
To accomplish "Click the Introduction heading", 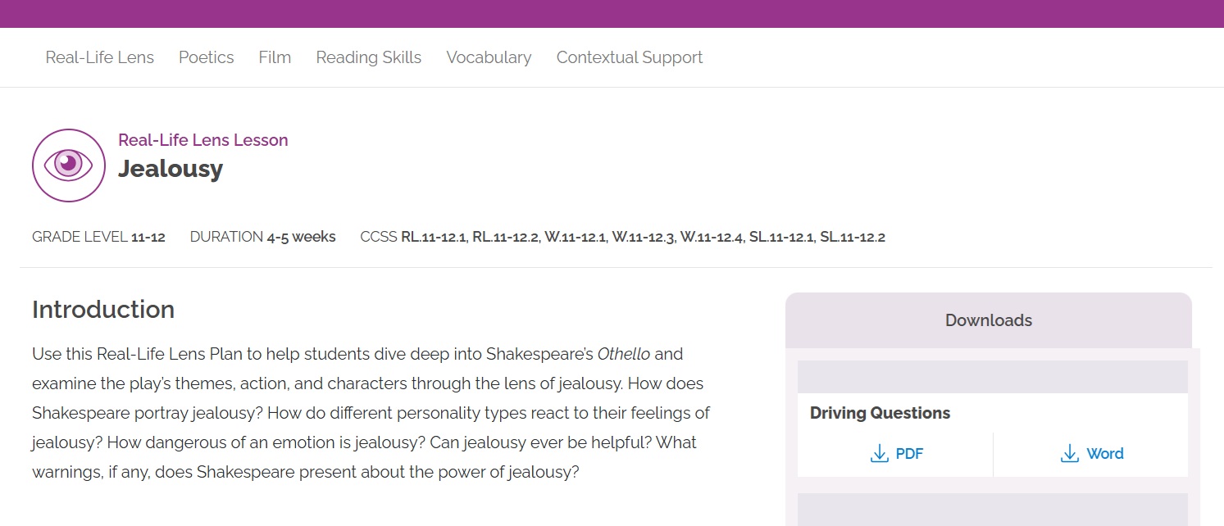I will click(x=103, y=310).
